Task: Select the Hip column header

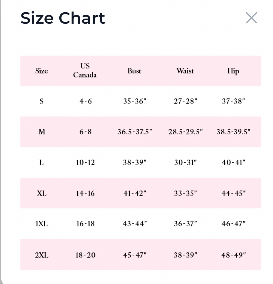Action: coord(233,71)
